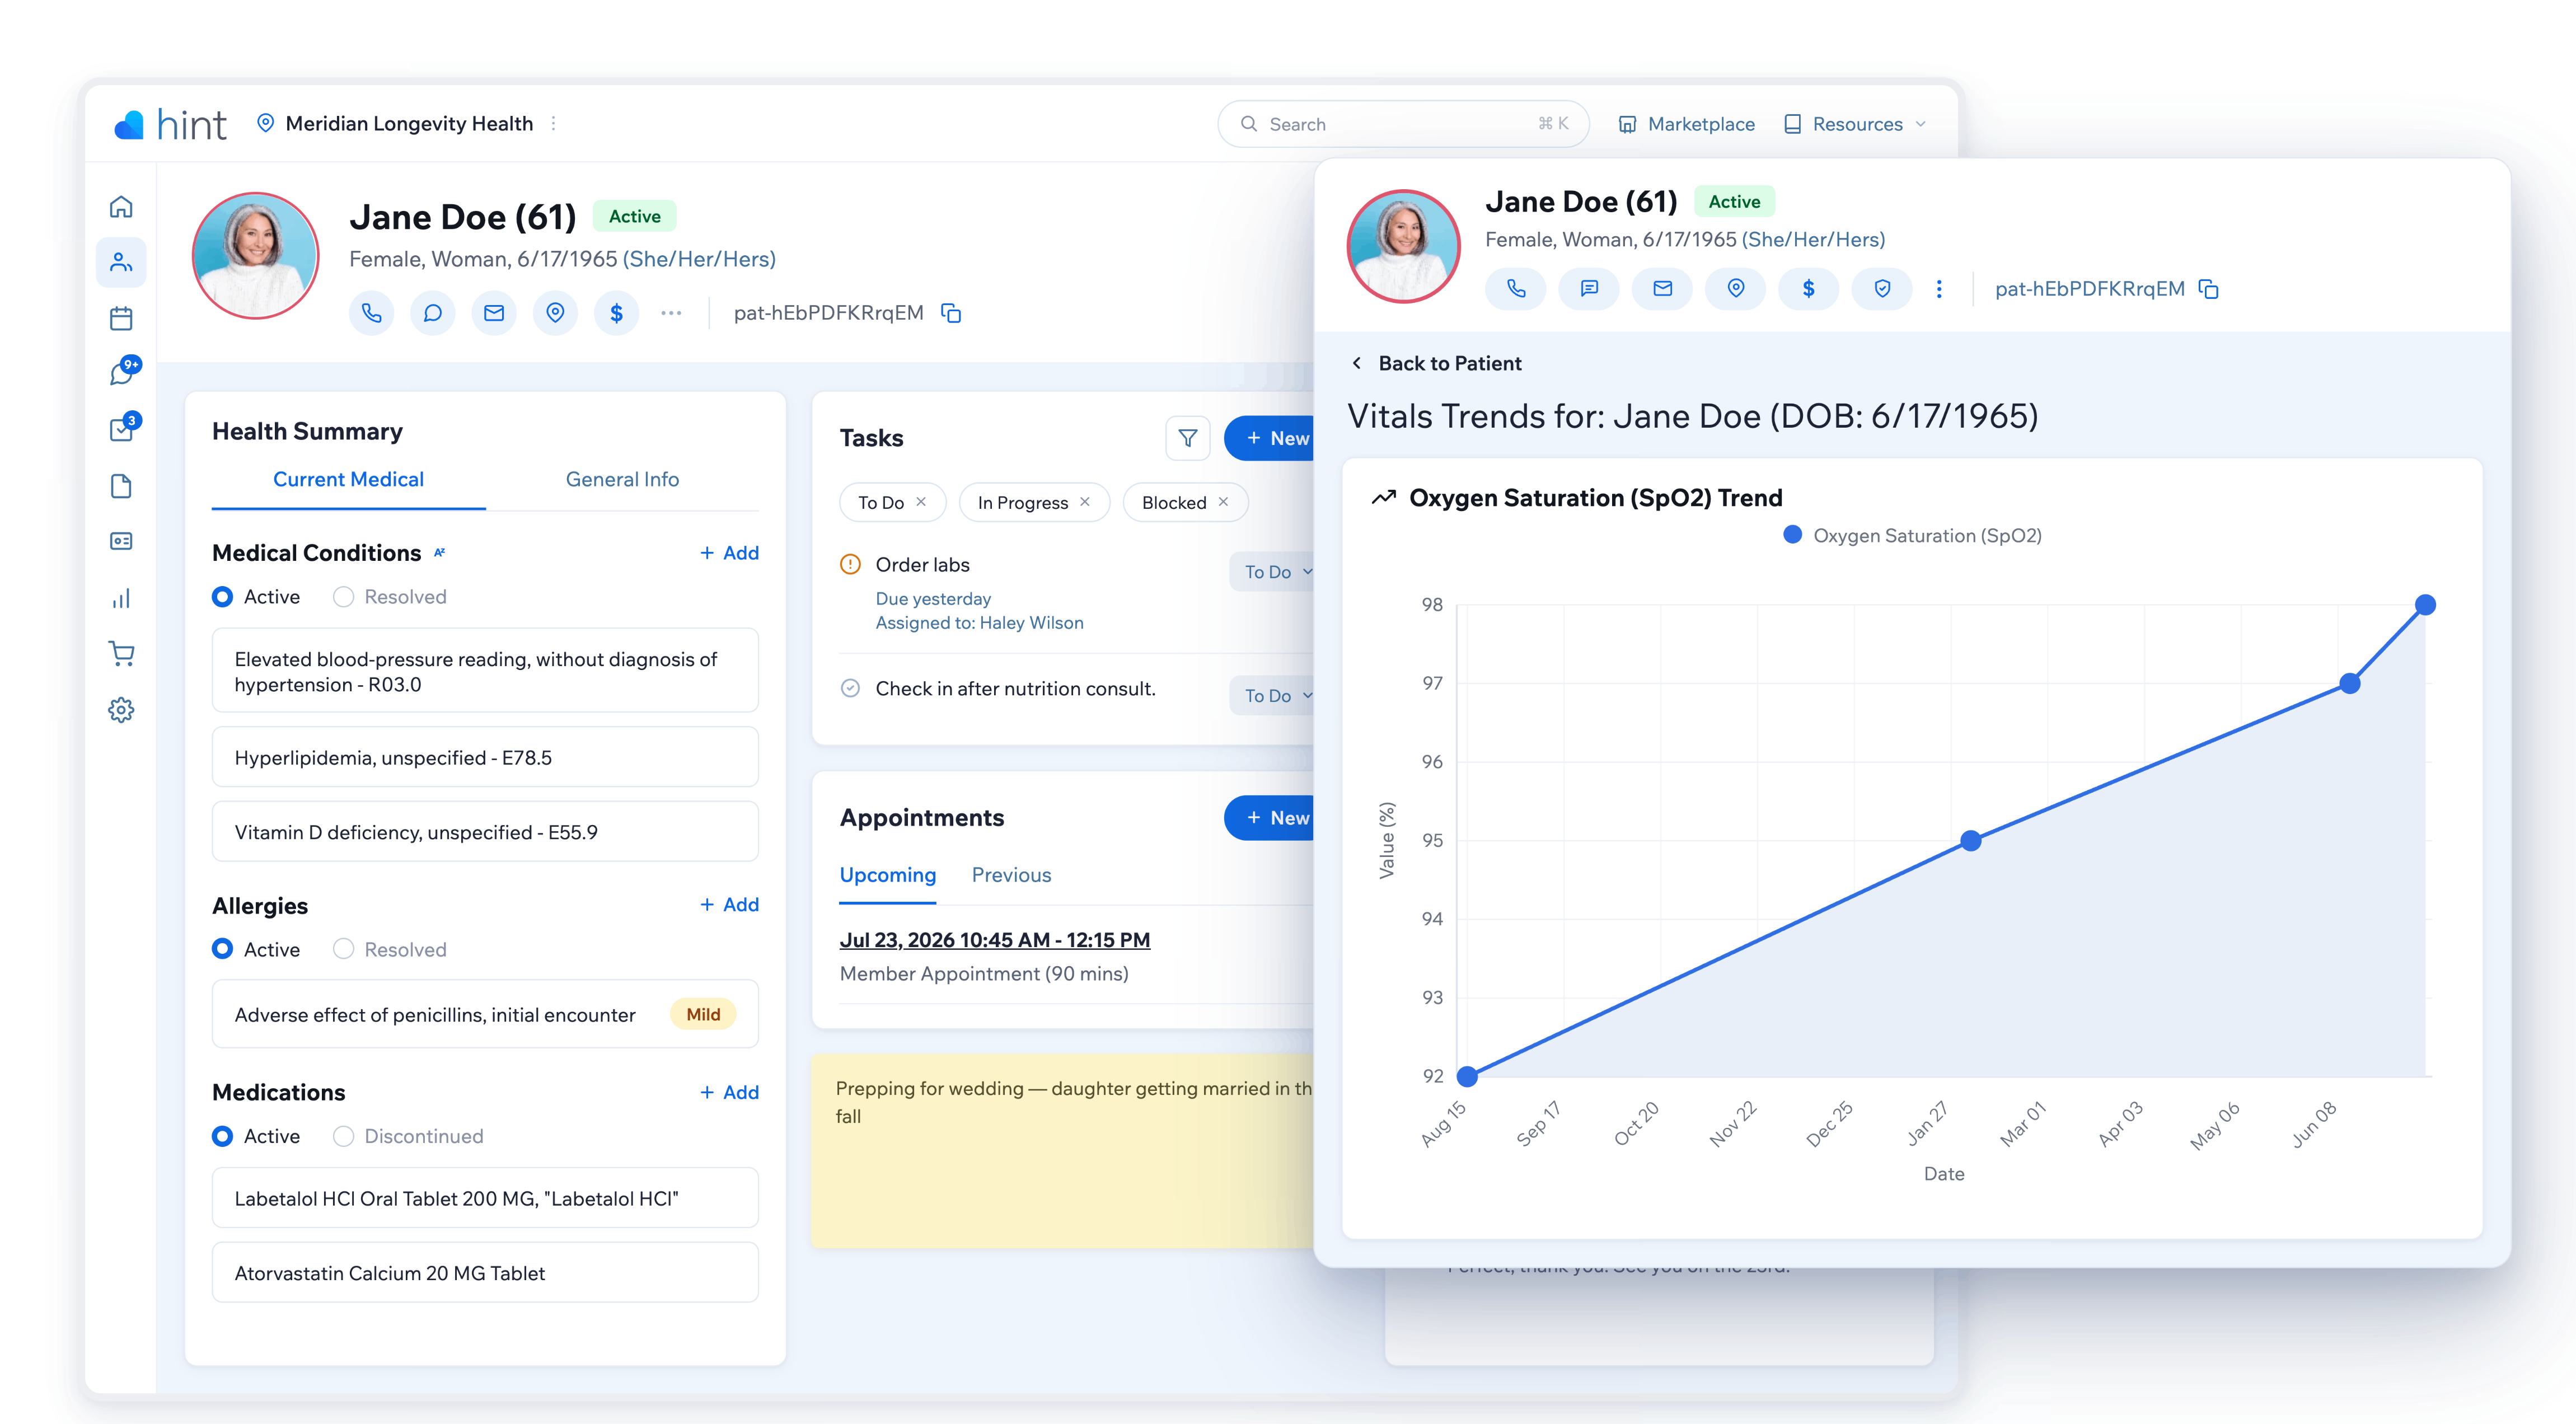2576x1424 pixels.
Task: Add a new Allergy
Action: [729, 905]
